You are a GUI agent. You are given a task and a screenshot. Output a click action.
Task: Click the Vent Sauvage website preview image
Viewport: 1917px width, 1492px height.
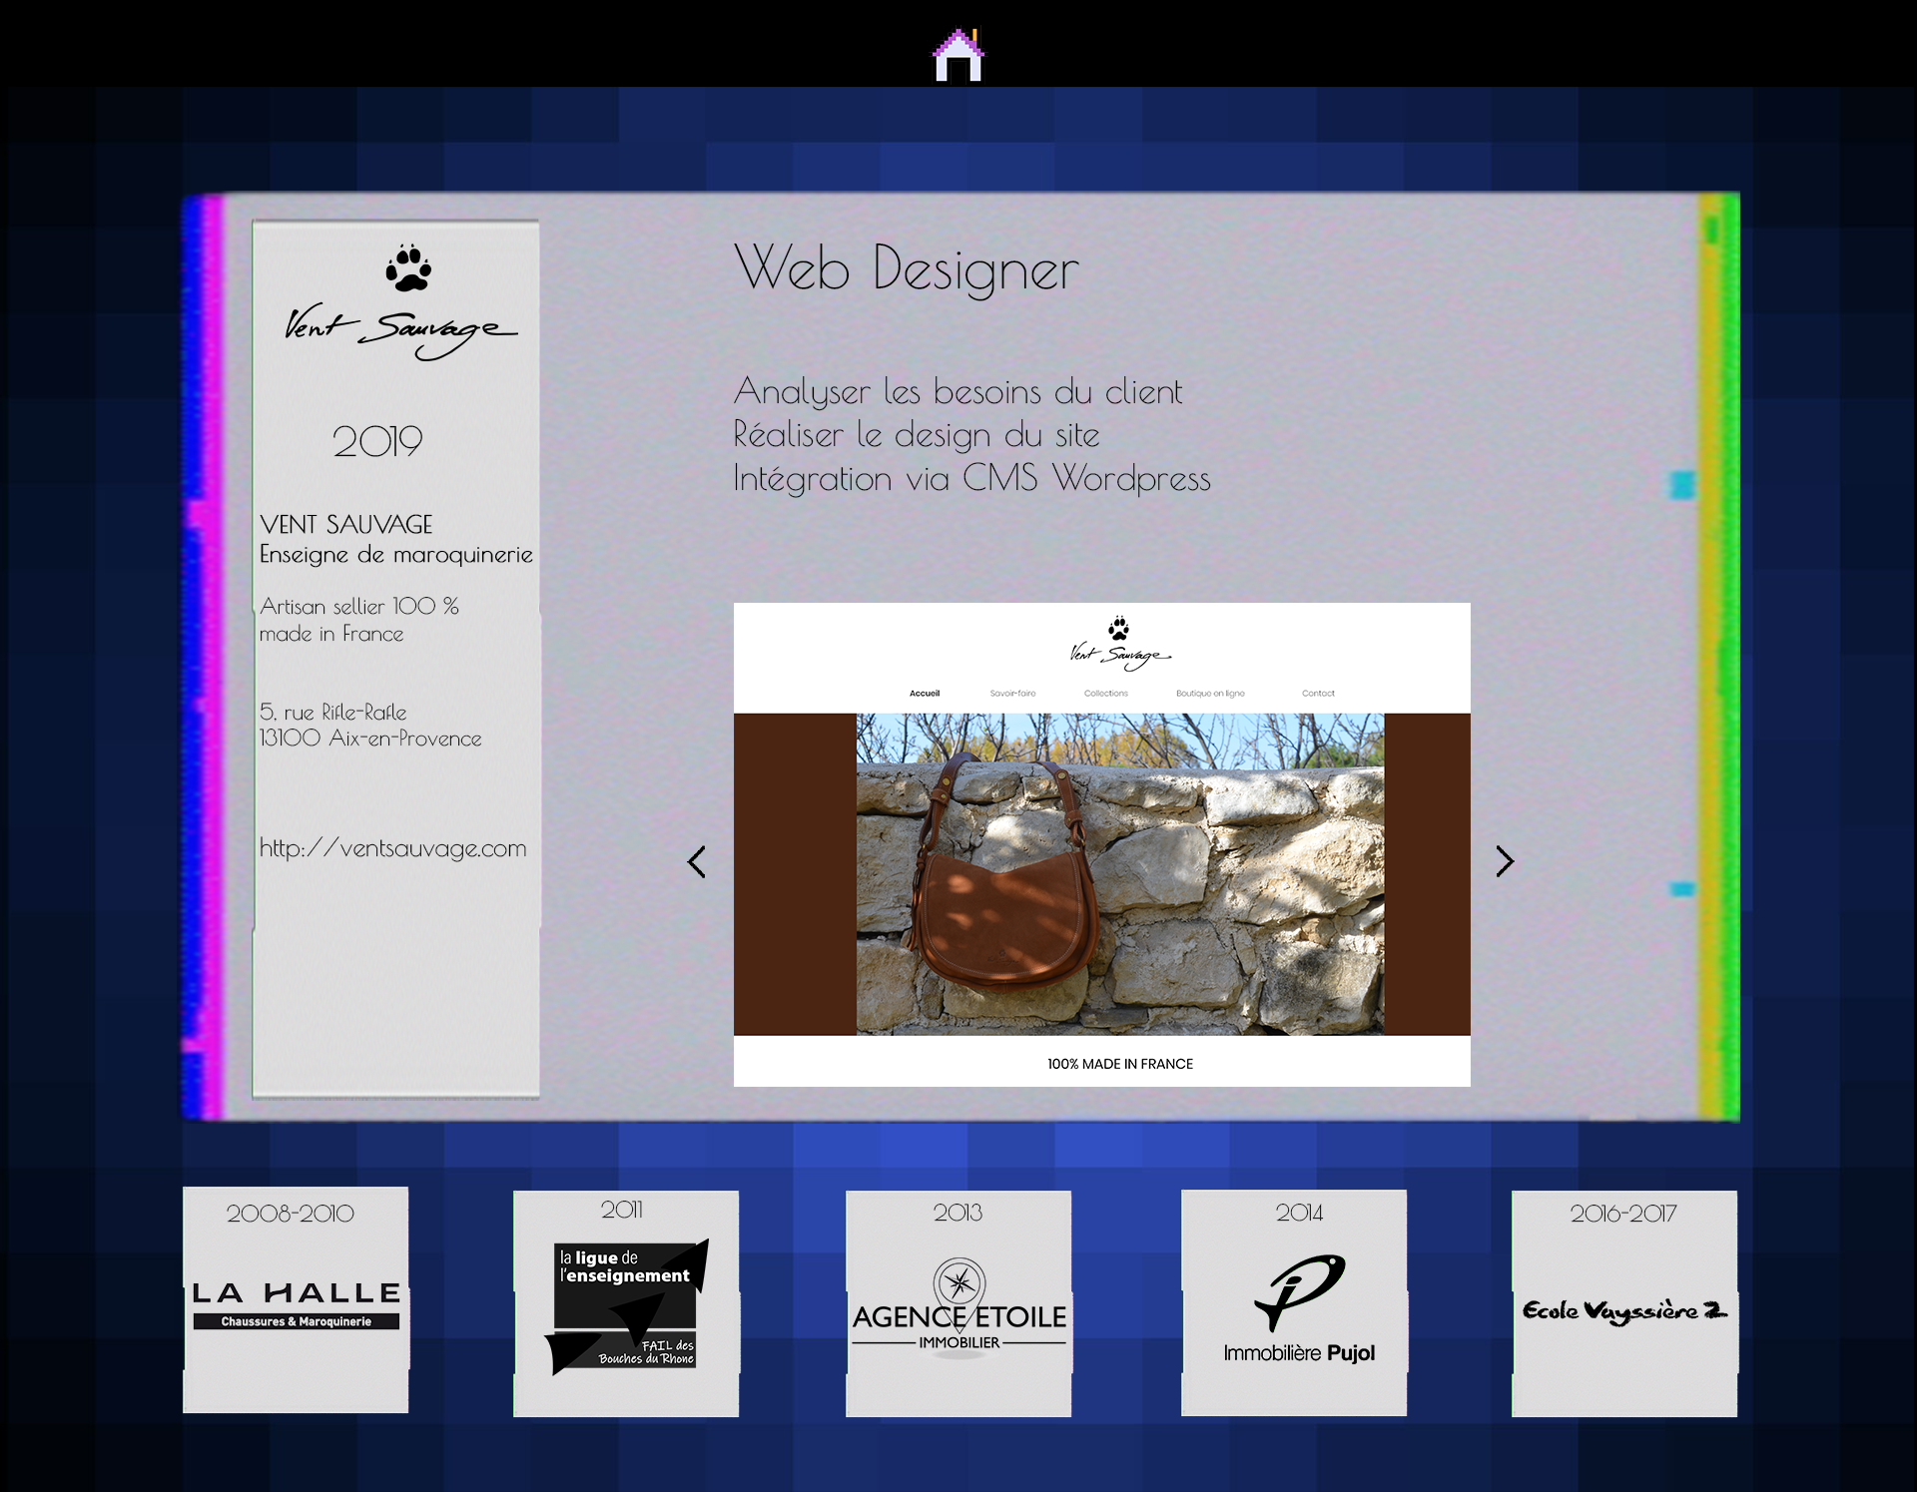coord(1102,844)
